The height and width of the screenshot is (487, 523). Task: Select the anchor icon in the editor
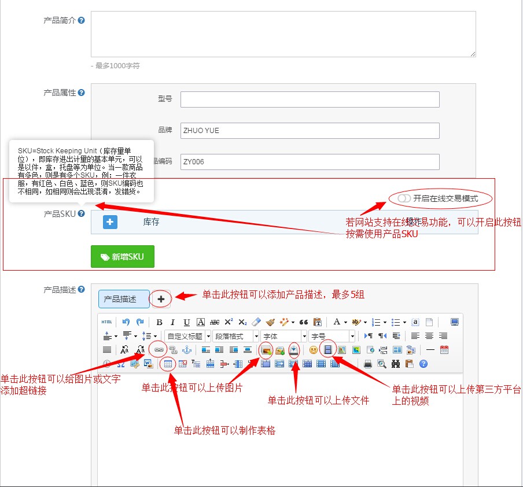tap(188, 350)
